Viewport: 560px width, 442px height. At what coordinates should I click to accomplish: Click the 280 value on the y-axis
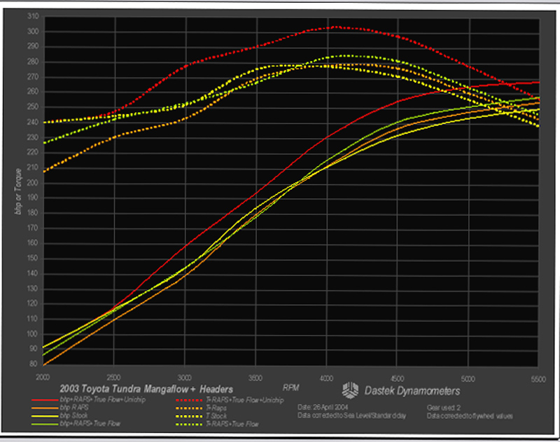[x=33, y=62]
